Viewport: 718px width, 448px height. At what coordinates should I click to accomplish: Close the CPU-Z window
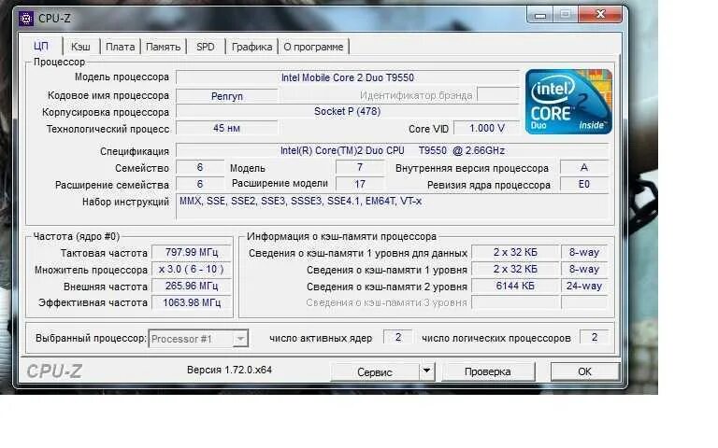tap(600, 15)
